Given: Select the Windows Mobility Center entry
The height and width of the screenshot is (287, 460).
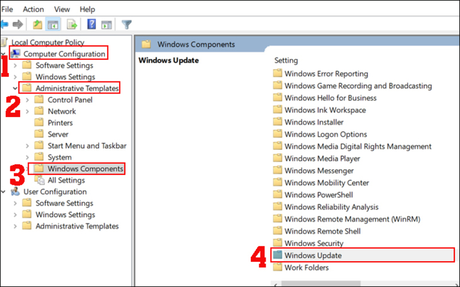Looking at the screenshot, I should coord(327,183).
